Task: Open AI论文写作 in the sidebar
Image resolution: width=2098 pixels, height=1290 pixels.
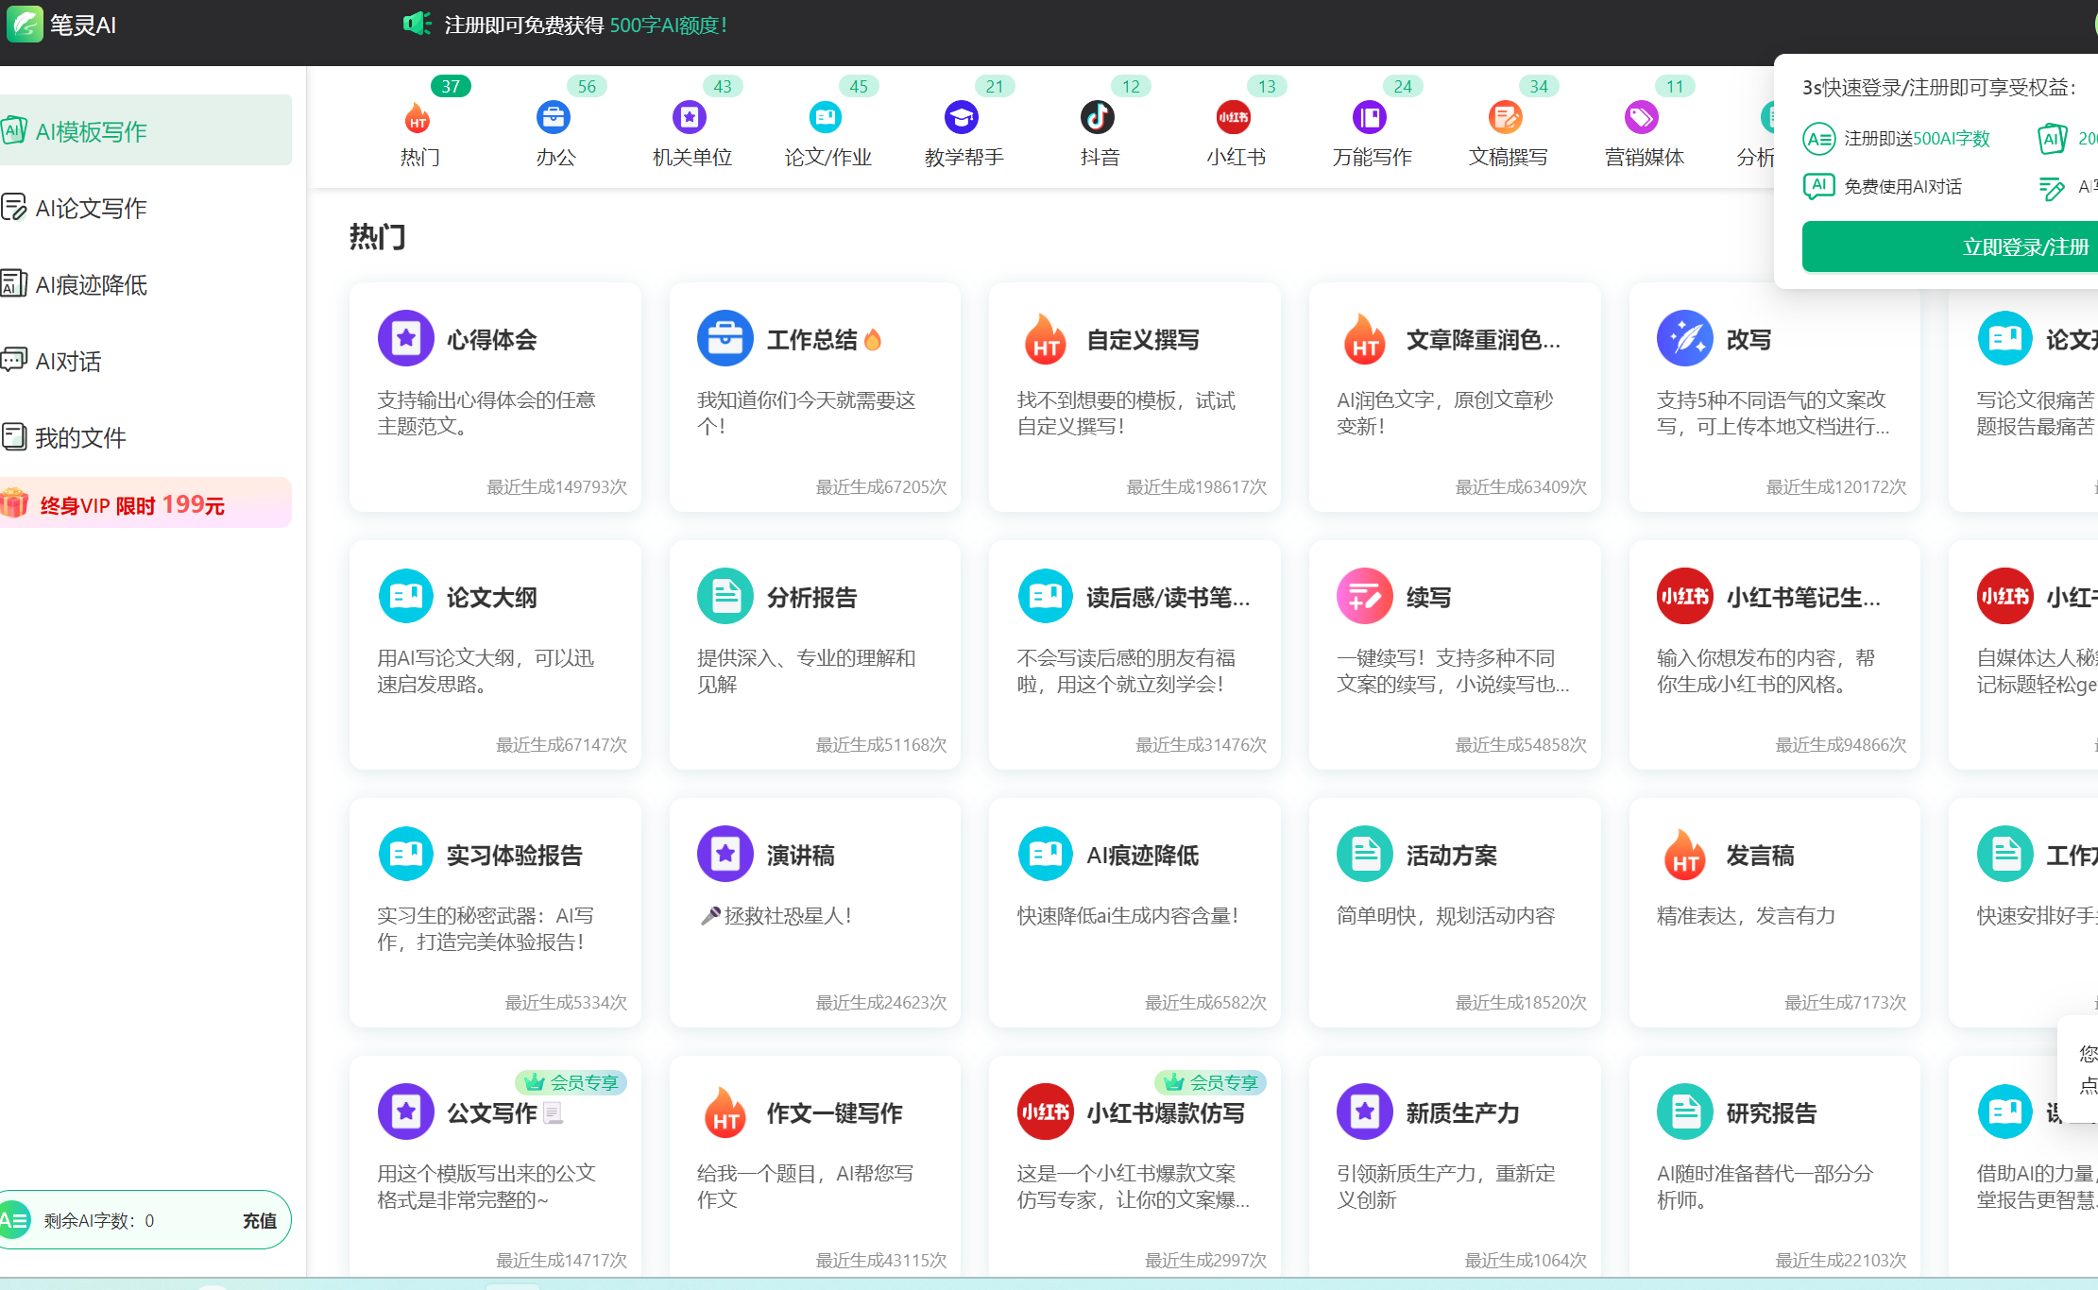Action: tap(145, 207)
